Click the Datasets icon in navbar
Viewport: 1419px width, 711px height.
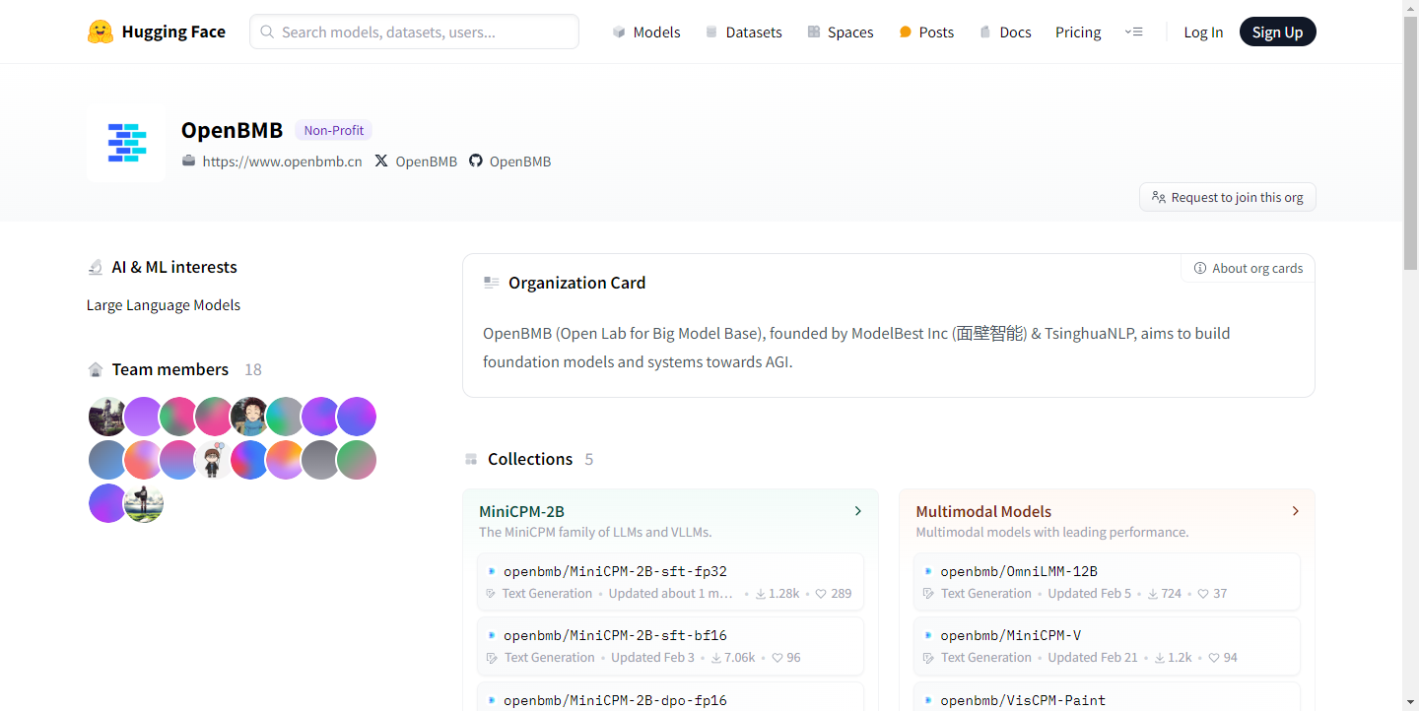[711, 32]
